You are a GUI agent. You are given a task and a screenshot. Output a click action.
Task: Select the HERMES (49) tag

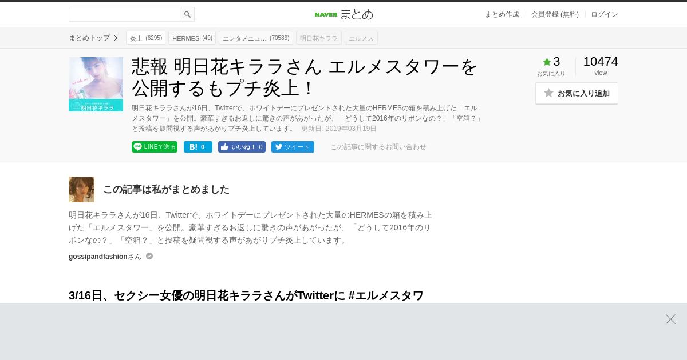point(192,38)
